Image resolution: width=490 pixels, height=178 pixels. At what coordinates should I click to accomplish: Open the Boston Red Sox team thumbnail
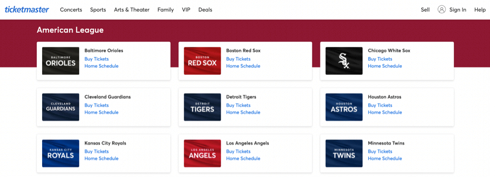[x=202, y=61]
